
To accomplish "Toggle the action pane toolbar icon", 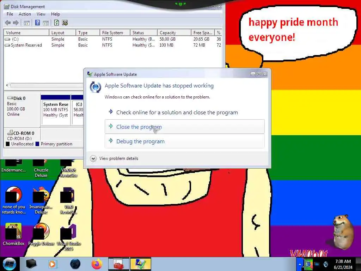I will pos(46,23).
